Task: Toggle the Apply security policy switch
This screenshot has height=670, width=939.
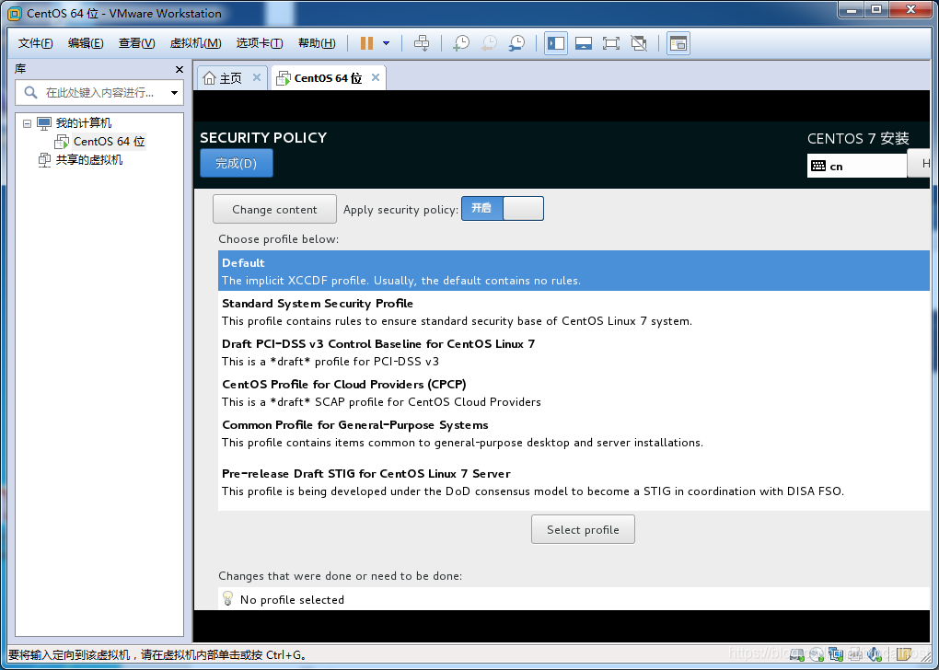Action: (503, 208)
